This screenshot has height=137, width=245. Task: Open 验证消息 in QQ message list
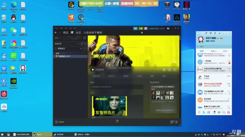click(x=214, y=100)
